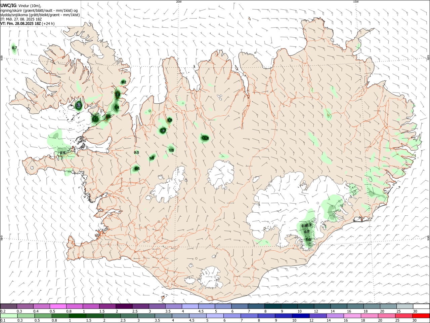Click the 0.1 label on the rain legend
This screenshot has height=323, width=430.
click(3, 321)
